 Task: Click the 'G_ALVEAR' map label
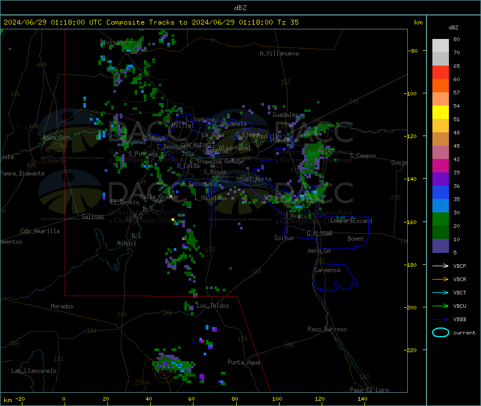(x=320, y=234)
